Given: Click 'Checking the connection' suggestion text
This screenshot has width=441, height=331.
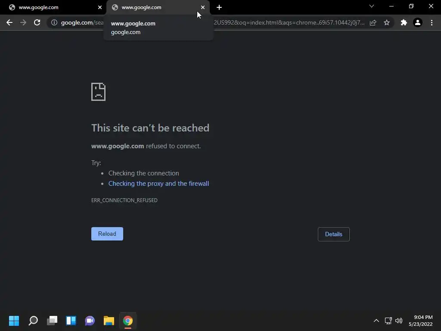Looking at the screenshot, I should coord(144,173).
